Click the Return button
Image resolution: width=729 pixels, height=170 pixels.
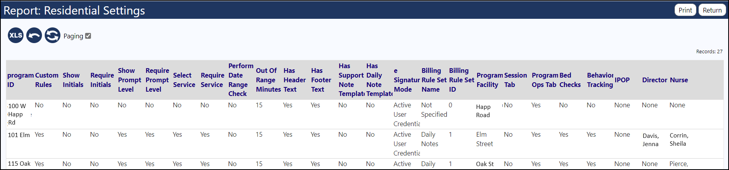(x=712, y=10)
